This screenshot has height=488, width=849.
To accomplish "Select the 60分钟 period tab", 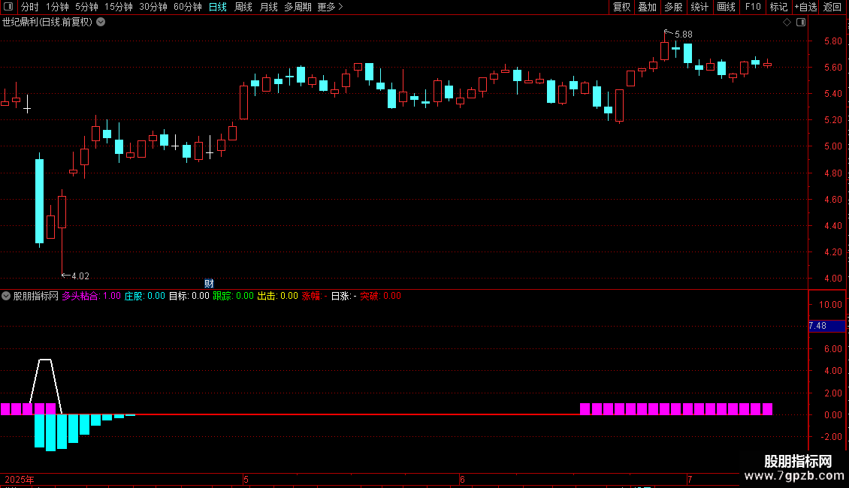I will 187,7.
